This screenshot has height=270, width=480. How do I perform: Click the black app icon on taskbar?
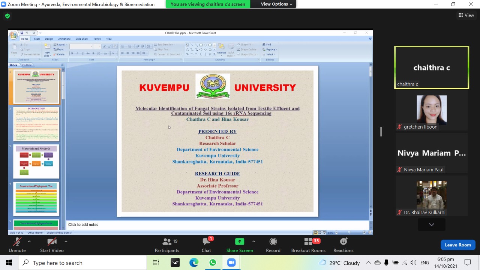[x=175, y=263]
